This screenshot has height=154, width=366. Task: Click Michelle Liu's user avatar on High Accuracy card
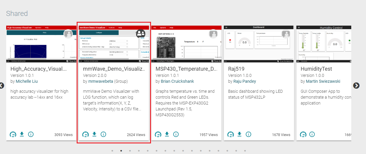click(68, 34)
